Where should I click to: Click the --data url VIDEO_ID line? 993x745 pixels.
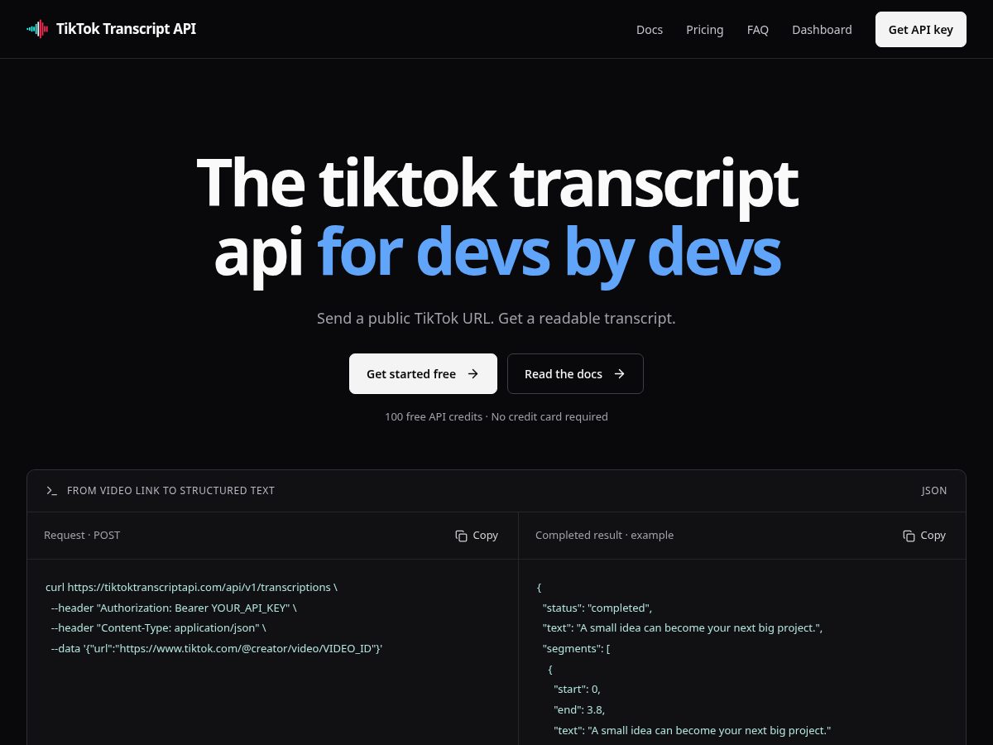(x=216, y=648)
